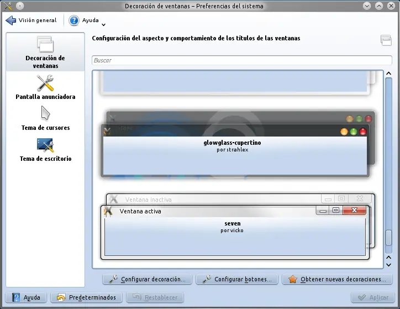Click the Predeterminados button

coord(87,297)
